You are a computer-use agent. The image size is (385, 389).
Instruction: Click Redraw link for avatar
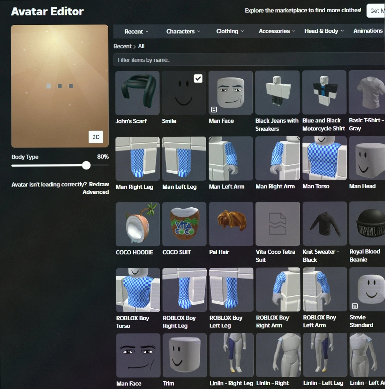99,184
